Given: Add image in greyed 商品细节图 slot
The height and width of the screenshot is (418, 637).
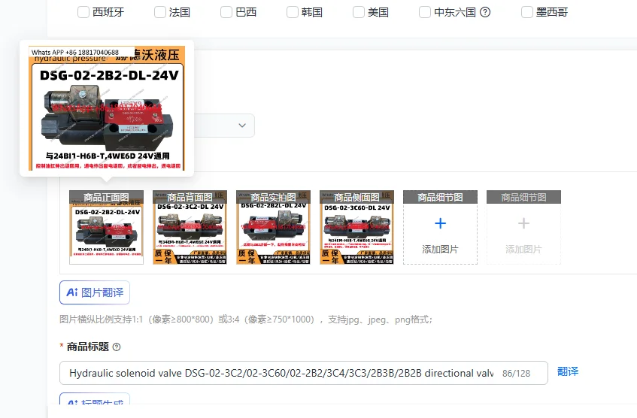Looking at the screenshot, I should (x=523, y=228).
